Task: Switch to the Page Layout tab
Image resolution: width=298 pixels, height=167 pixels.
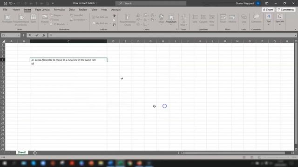Action: tap(42, 9)
